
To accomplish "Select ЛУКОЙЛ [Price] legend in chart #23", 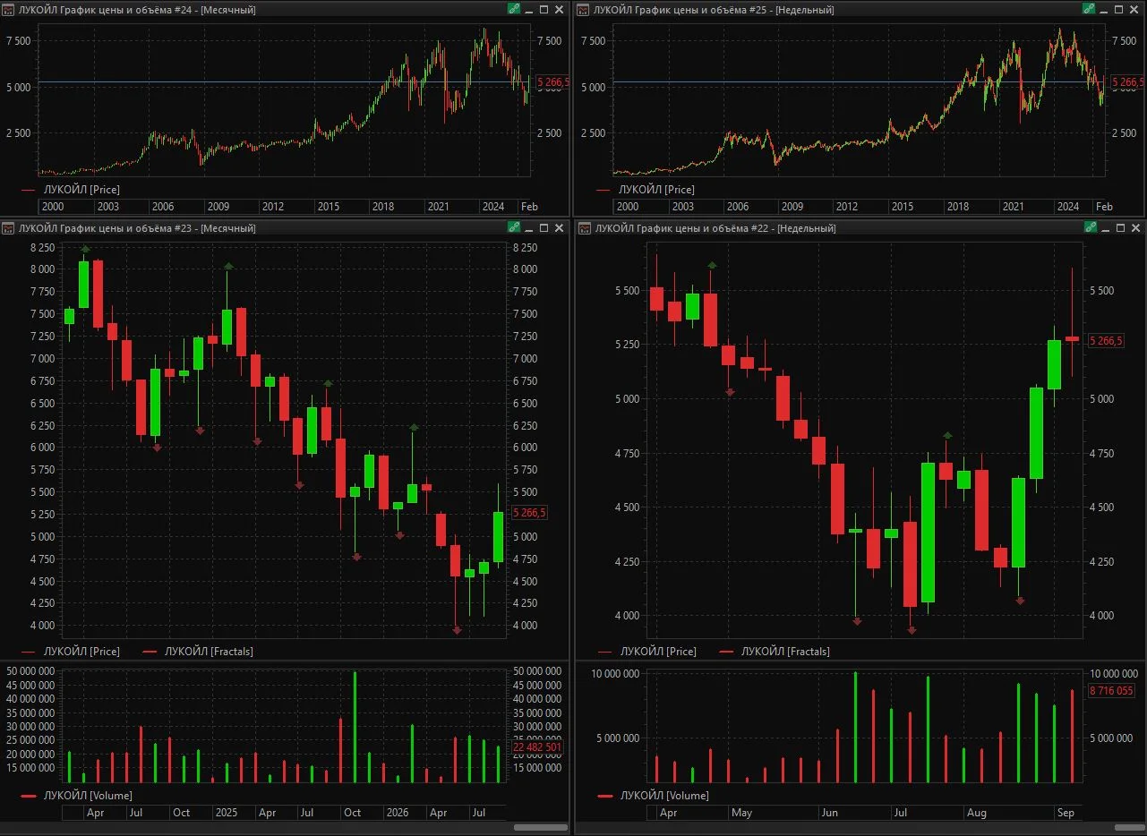I will tap(81, 652).
